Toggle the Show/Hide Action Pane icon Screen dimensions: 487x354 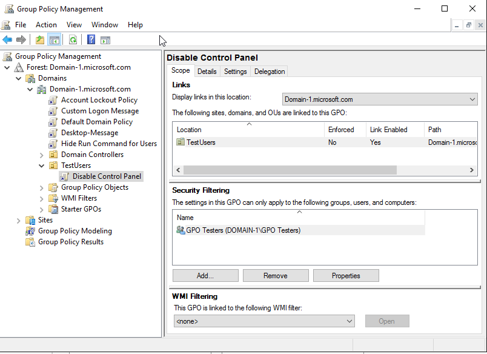point(105,40)
